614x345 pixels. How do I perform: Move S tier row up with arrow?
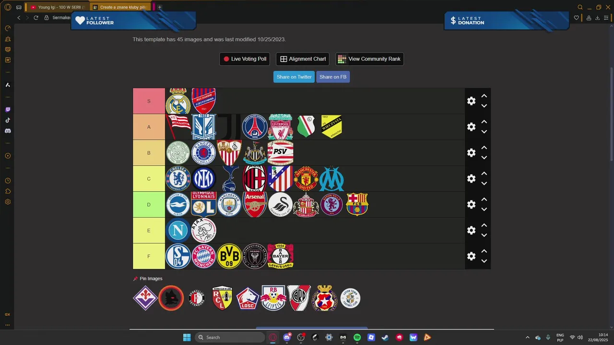484,96
